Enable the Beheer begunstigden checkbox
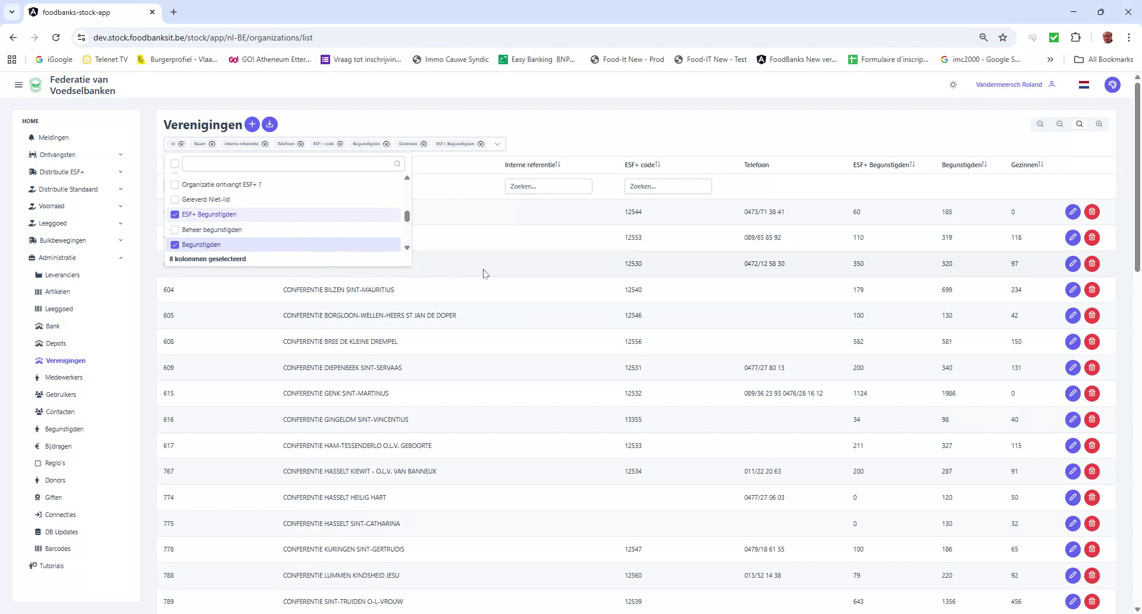Screen dimensions: 1142x614 [174, 230]
